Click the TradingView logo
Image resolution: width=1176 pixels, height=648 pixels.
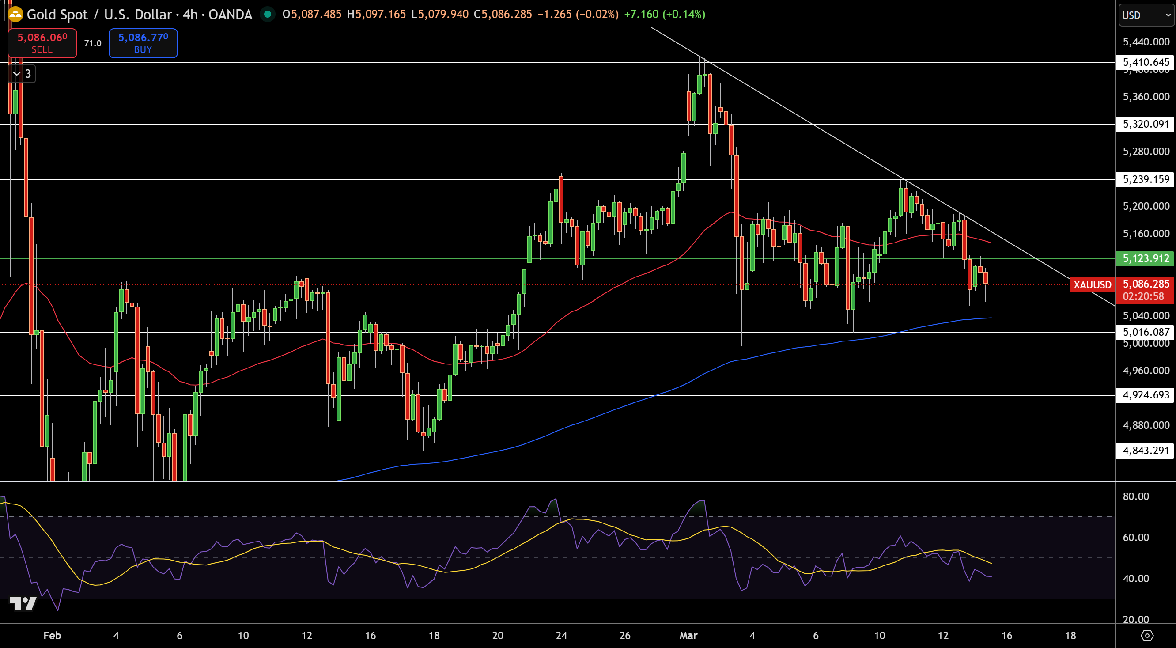(x=23, y=604)
